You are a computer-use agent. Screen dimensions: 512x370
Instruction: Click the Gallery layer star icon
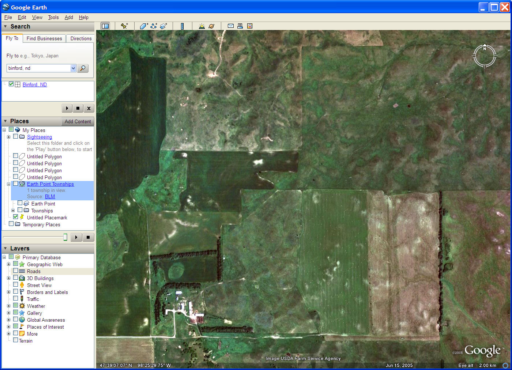tap(22, 313)
